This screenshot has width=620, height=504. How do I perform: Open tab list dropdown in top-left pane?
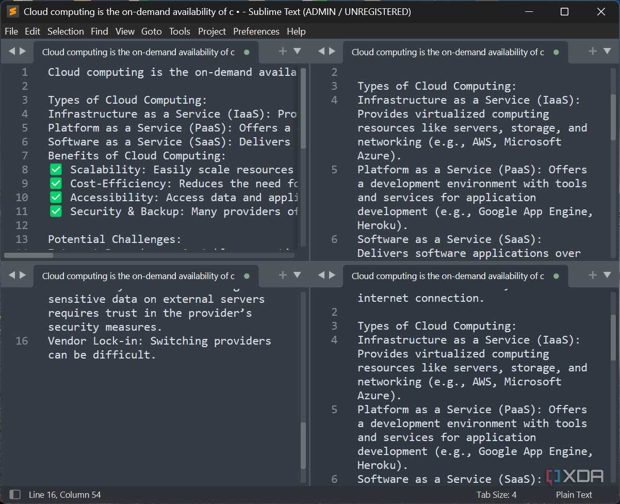point(297,51)
